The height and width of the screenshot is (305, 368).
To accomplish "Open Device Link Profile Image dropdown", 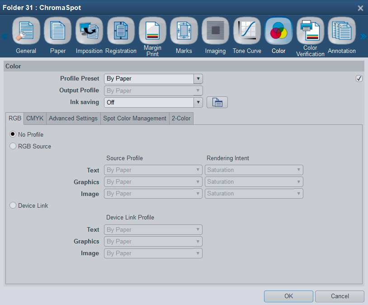I will pyautogui.click(x=153, y=253).
